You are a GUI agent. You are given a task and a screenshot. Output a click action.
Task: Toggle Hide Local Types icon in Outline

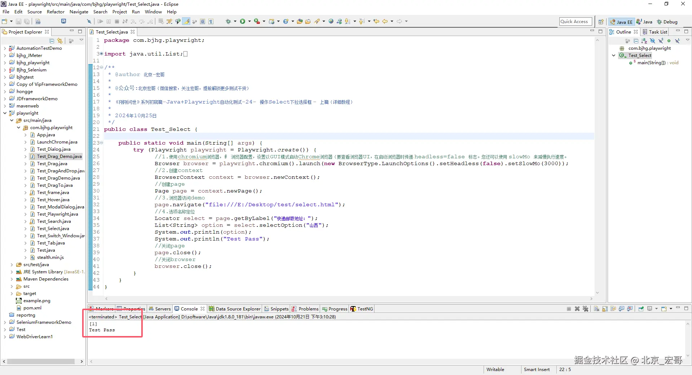[x=677, y=41]
